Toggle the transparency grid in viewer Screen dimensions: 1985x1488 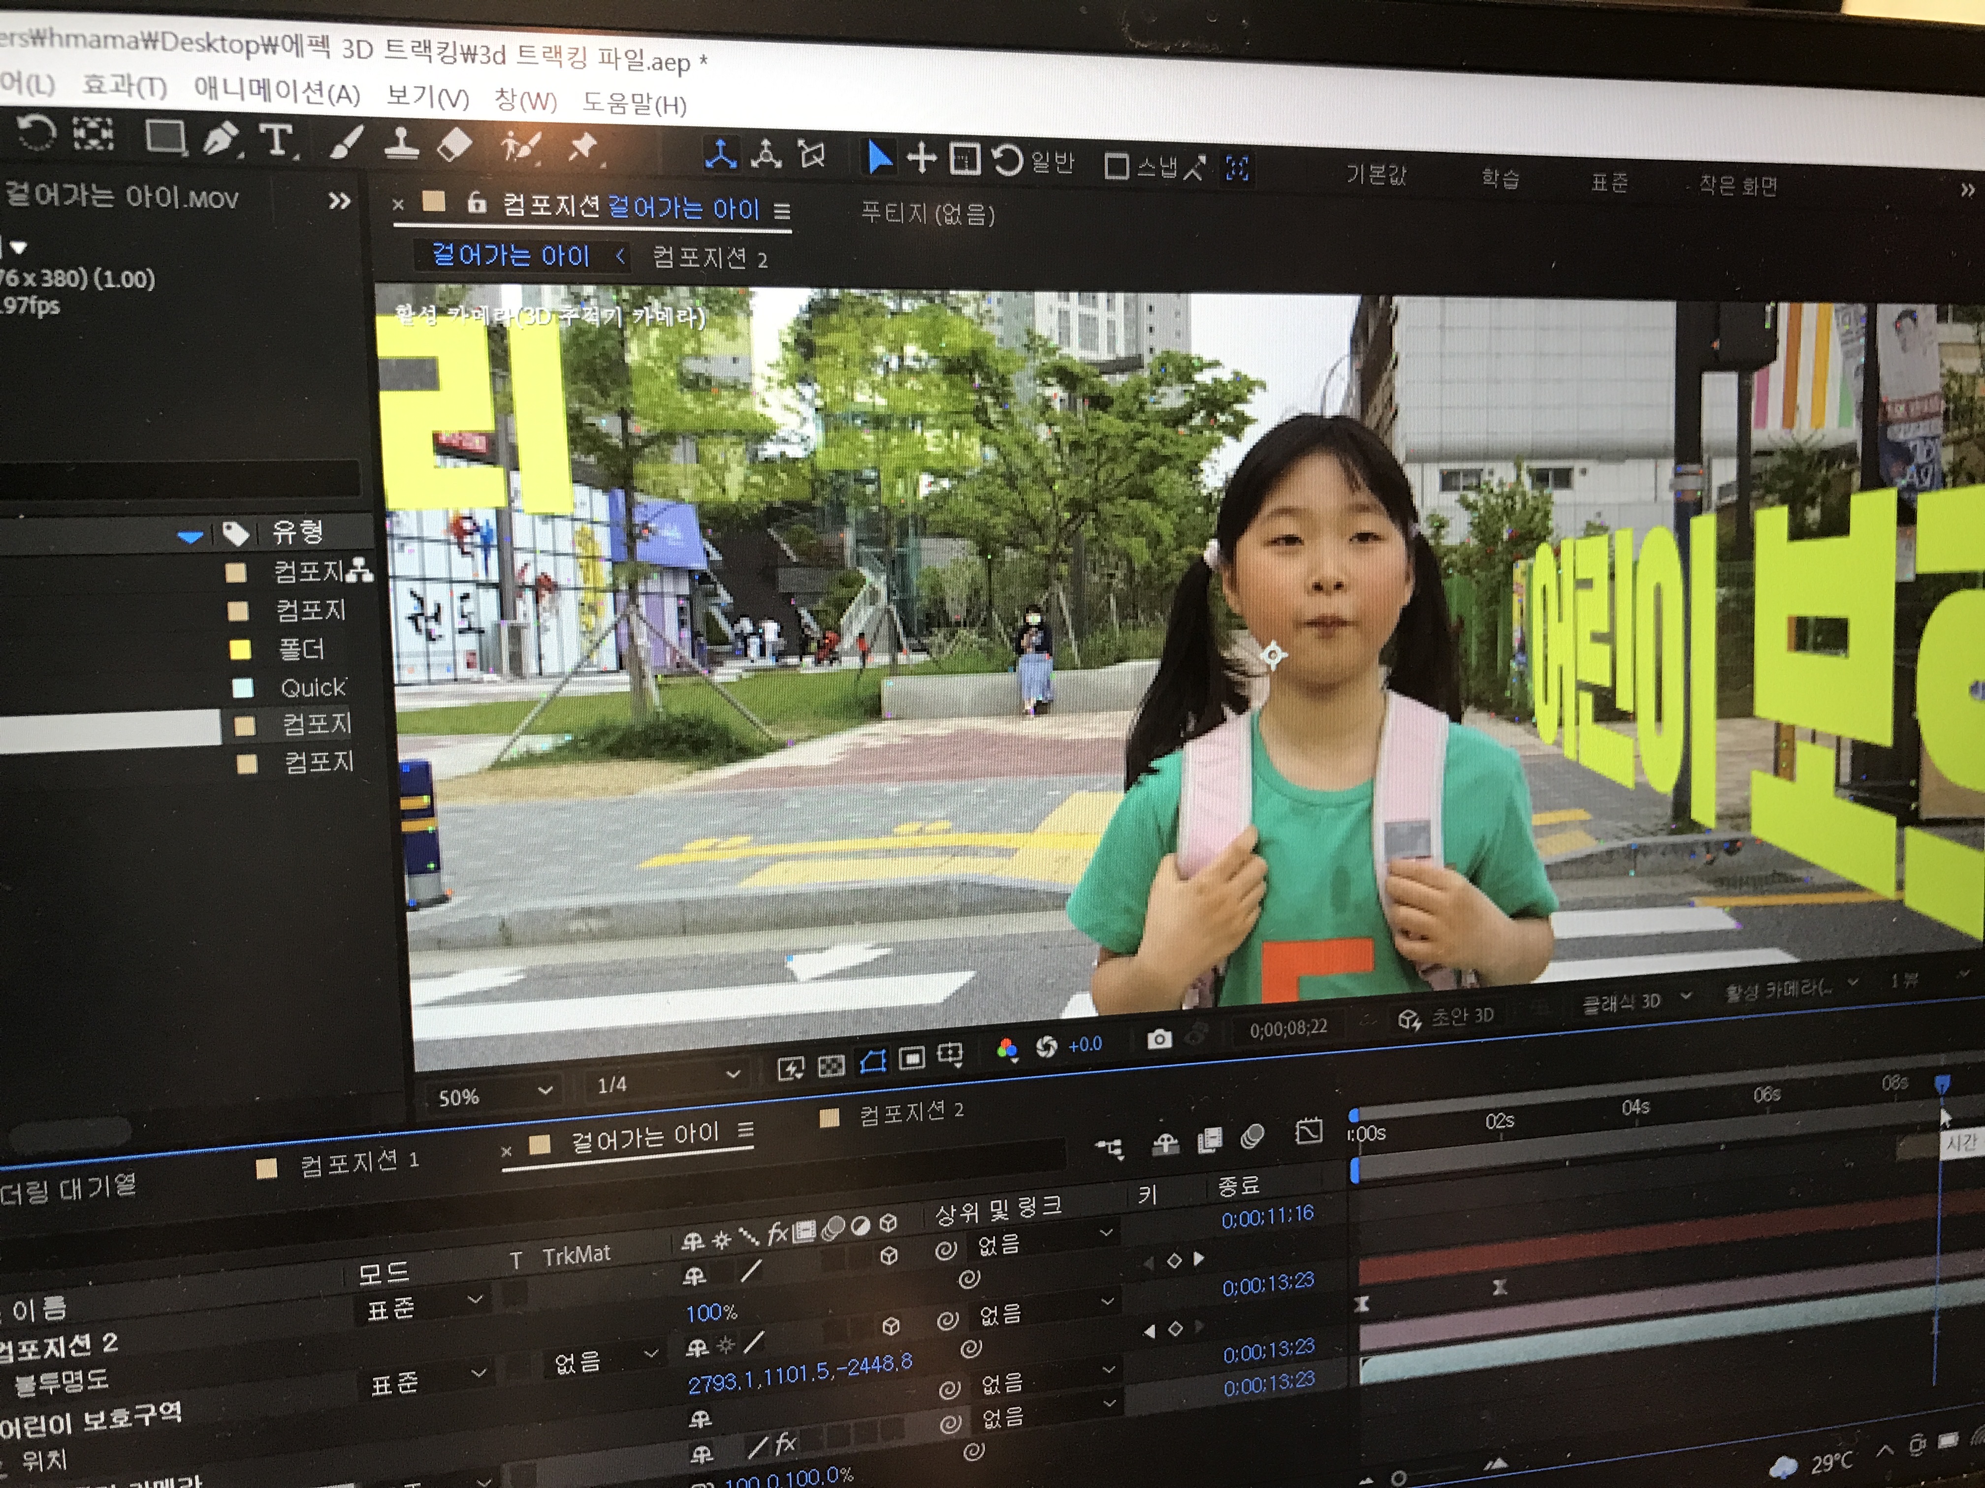tap(831, 1065)
